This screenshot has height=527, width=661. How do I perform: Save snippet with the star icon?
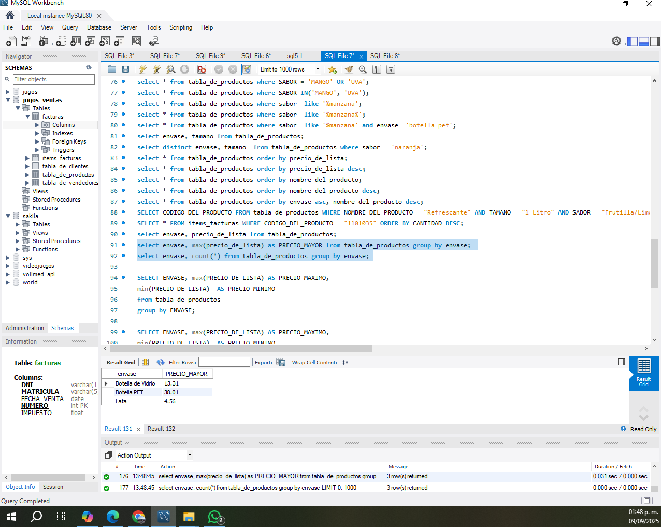point(333,69)
